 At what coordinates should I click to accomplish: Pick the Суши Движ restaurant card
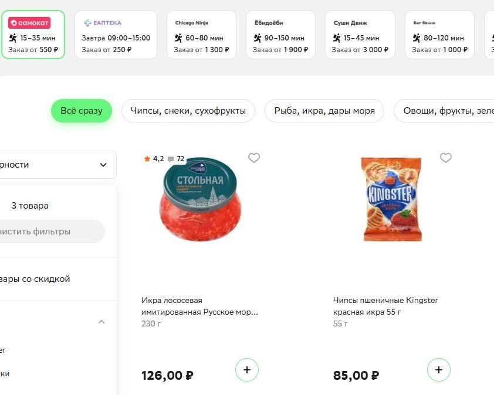click(360, 35)
